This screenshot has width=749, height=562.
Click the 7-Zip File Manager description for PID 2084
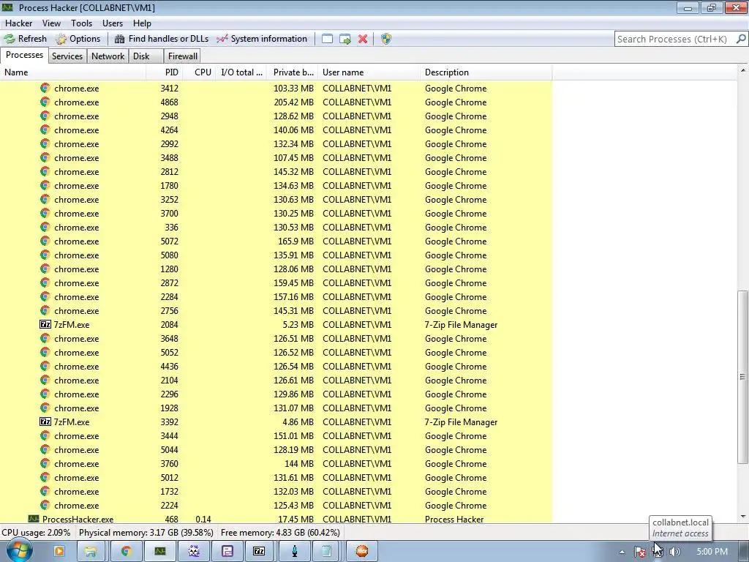click(461, 325)
